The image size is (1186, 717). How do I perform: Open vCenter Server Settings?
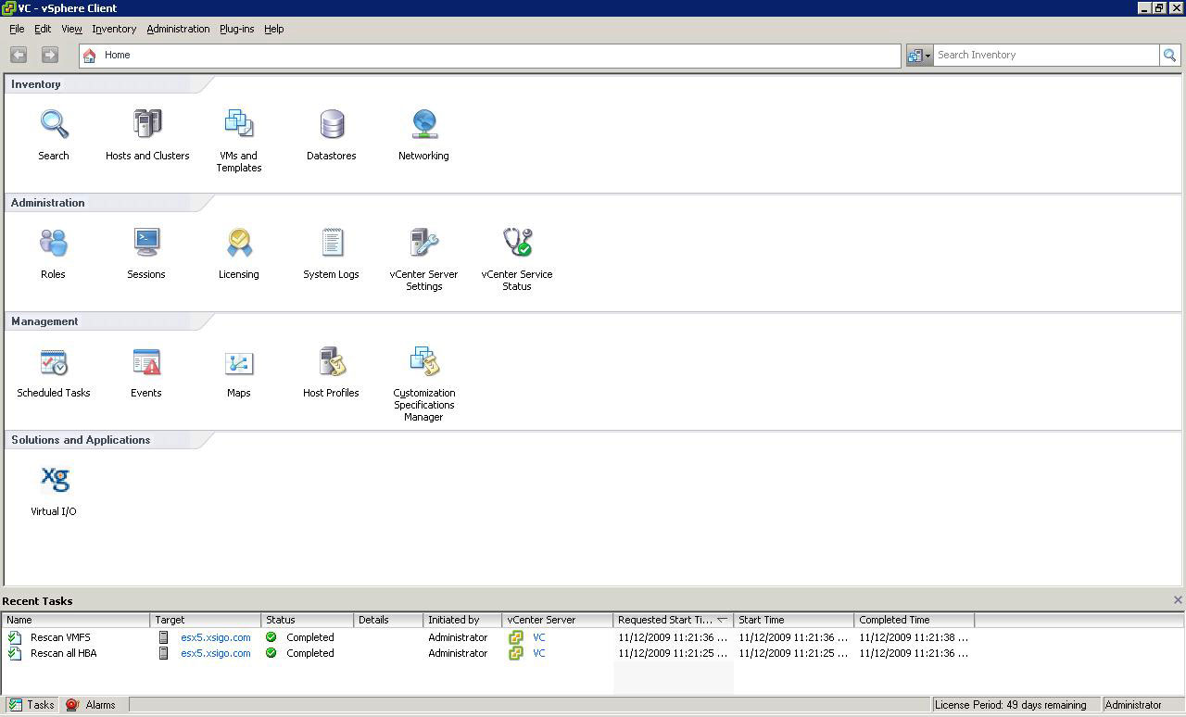423,259
